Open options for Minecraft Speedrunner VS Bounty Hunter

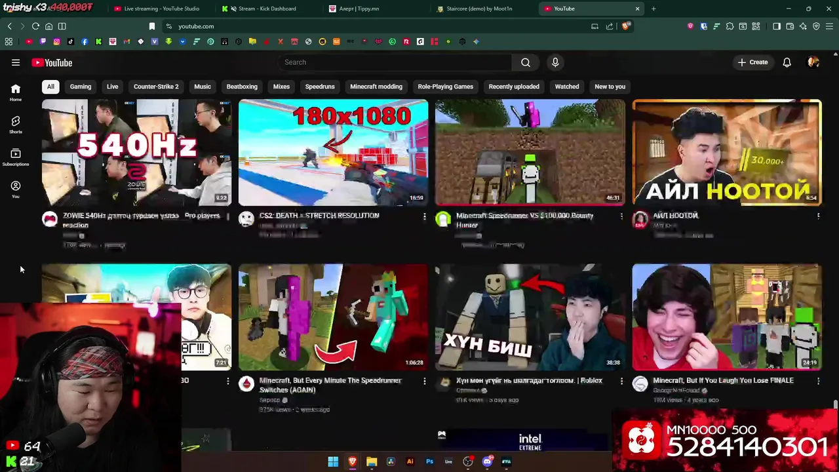pyautogui.click(x=621, y=216)
